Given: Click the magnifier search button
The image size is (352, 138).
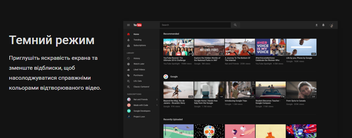Looking at the screenshot, I should tap(235, 25).
